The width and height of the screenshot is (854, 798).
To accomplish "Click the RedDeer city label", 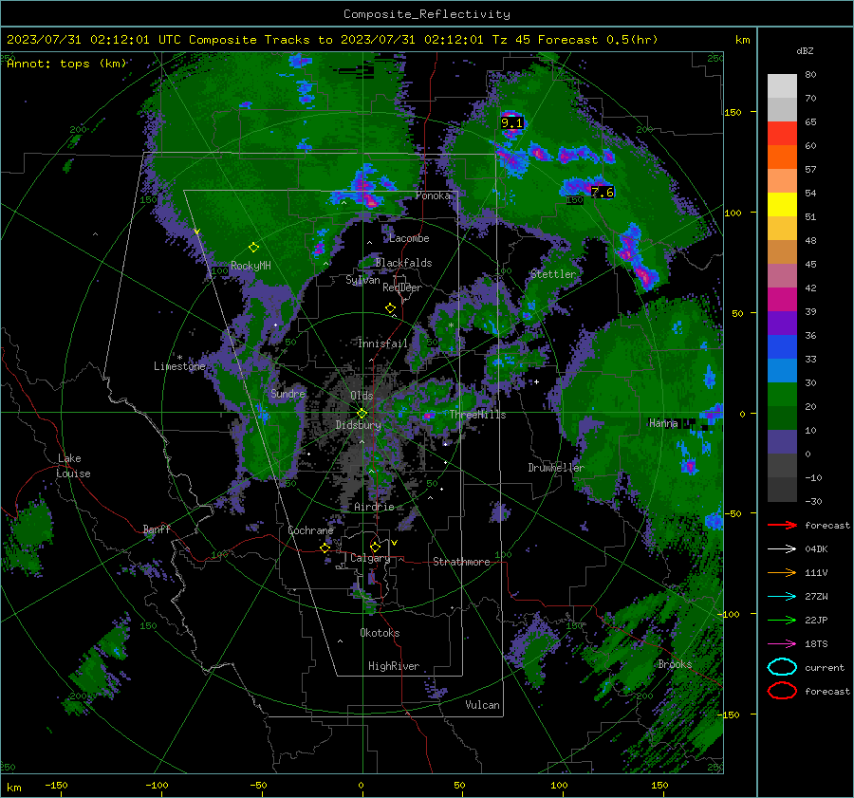I will (x=402, y=288).
